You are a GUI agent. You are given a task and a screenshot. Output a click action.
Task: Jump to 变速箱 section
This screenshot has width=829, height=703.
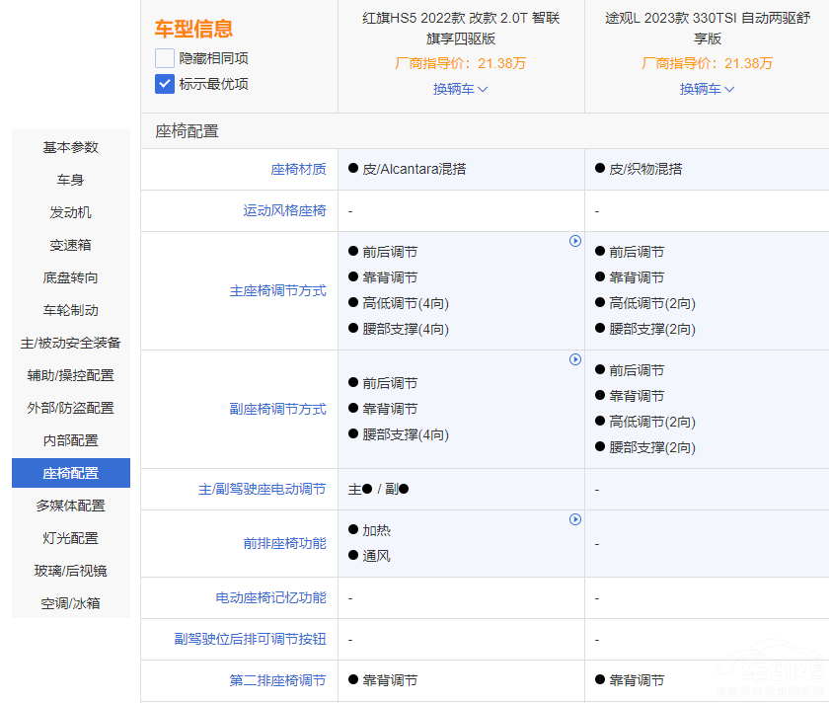coord(71,245)
